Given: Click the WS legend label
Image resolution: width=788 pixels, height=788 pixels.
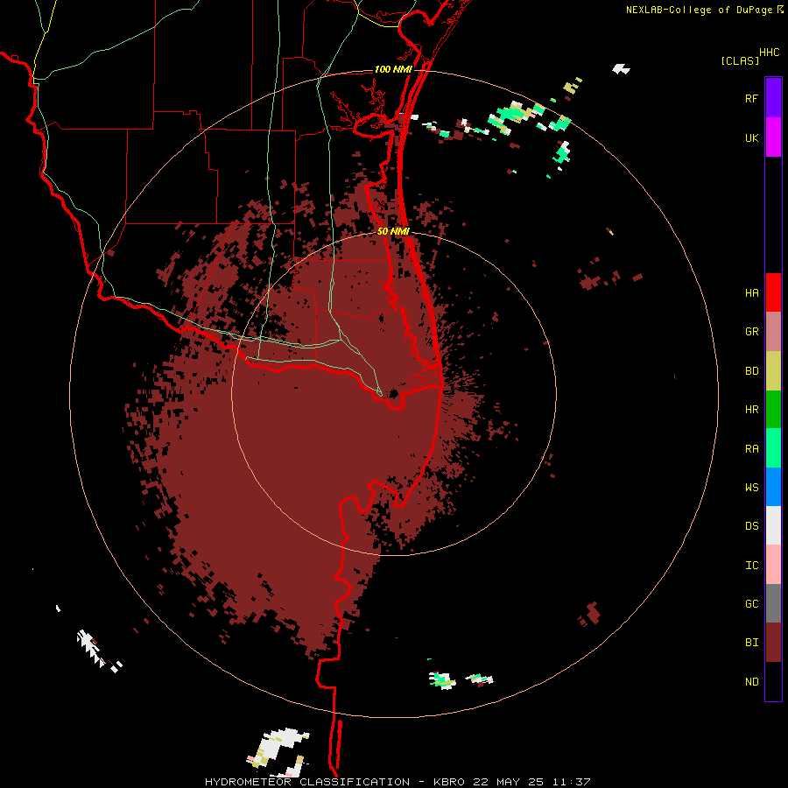Looking at the screenshot, I should coord(751,488).
